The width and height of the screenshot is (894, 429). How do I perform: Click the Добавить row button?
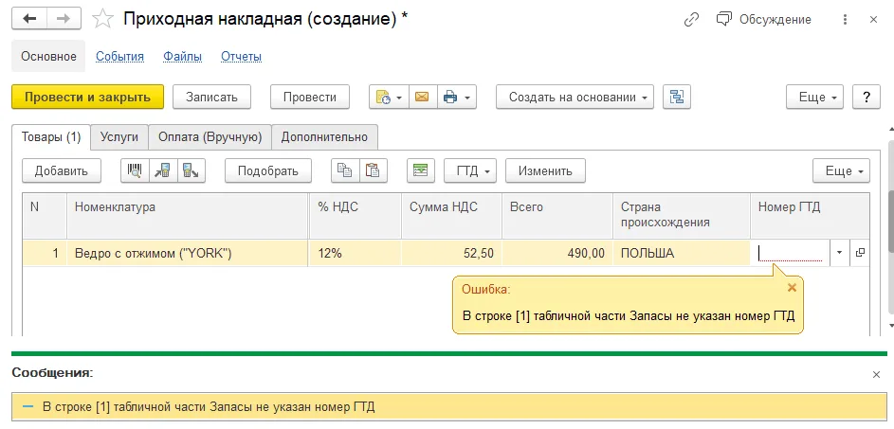tap(62, 170)
